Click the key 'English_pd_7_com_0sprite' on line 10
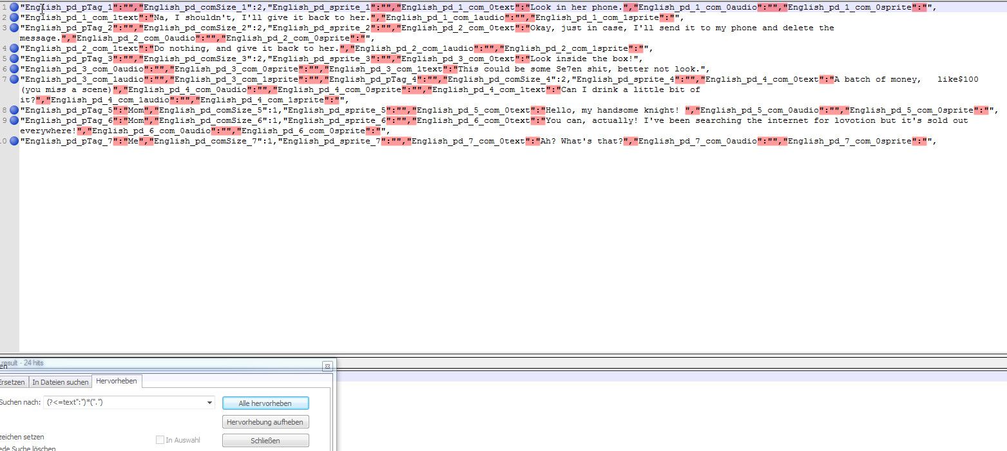 pos(849,142)
